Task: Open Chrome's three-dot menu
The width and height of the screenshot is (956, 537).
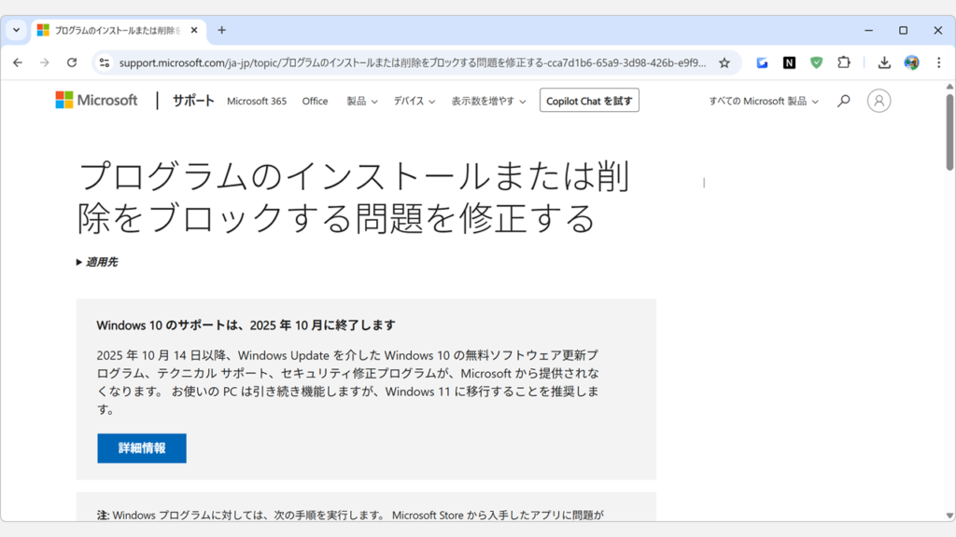Action: [x=939, y=62]
